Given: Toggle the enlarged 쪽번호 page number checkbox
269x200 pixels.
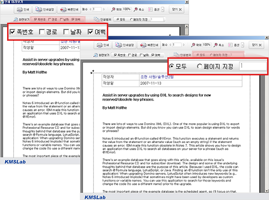Looking at the screenshot, I should coord(12,32).
